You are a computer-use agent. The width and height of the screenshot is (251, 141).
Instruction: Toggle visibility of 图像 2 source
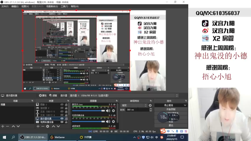point(62,105)
